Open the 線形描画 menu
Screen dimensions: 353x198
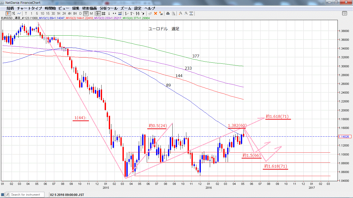[x=90, y=8]
